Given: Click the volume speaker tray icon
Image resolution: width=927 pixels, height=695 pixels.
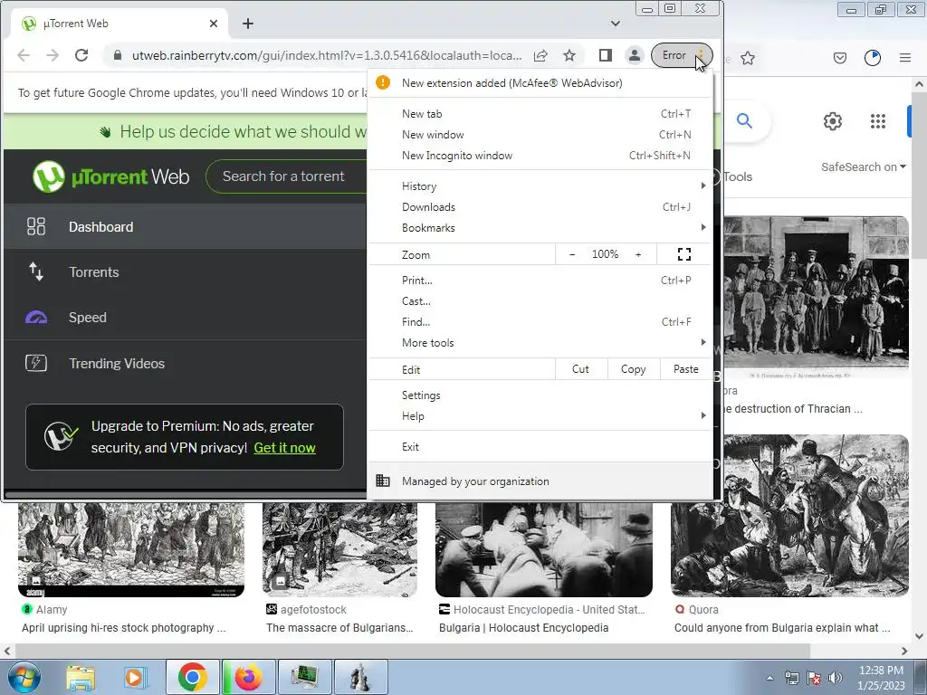Looking at the screenshot, I should click(835, 678).
